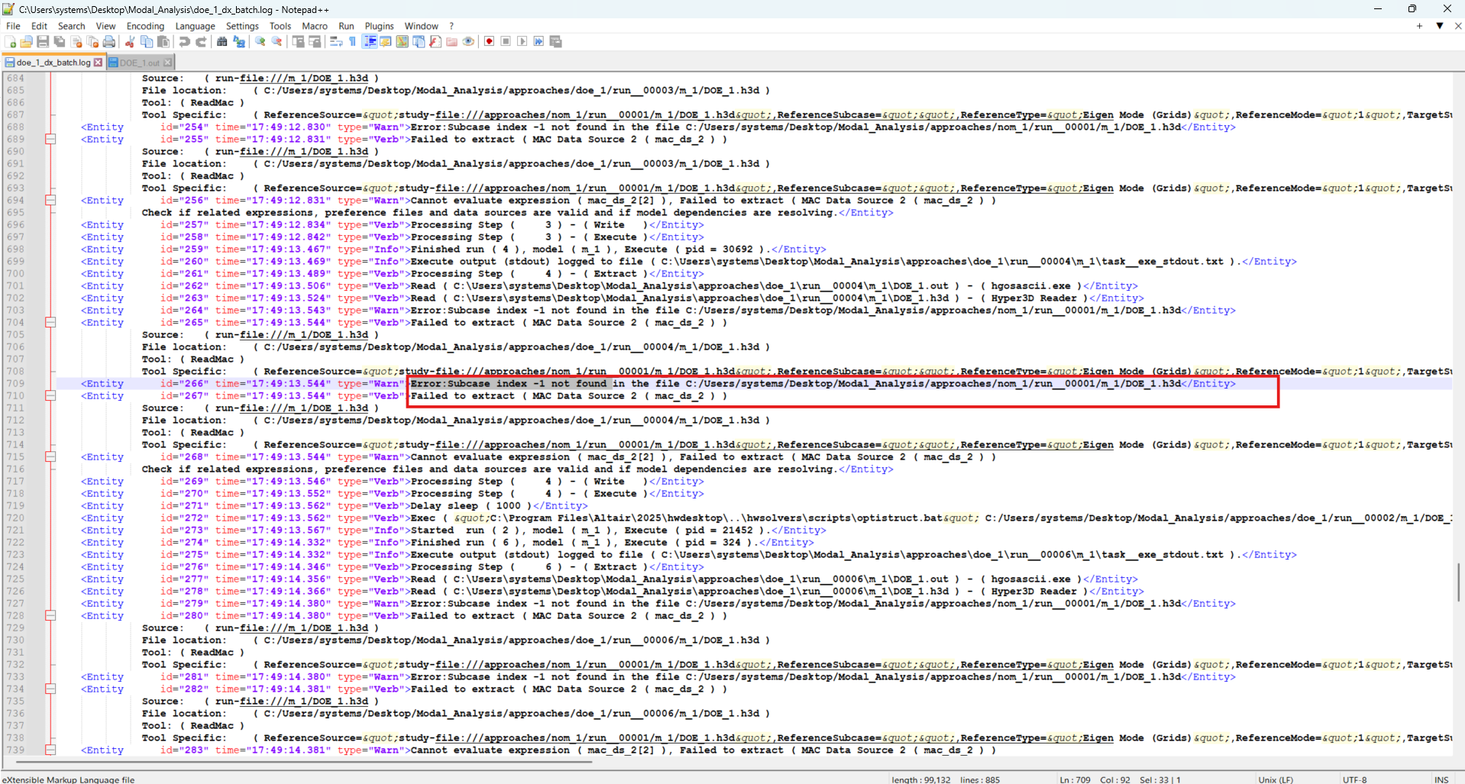The width and height of the screenshot is (1465, 784).
Task: Start macro recording with the red record icon
Action: click(489, 42)
